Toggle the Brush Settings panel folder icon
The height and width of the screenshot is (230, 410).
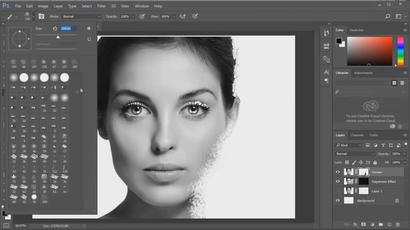41,16
